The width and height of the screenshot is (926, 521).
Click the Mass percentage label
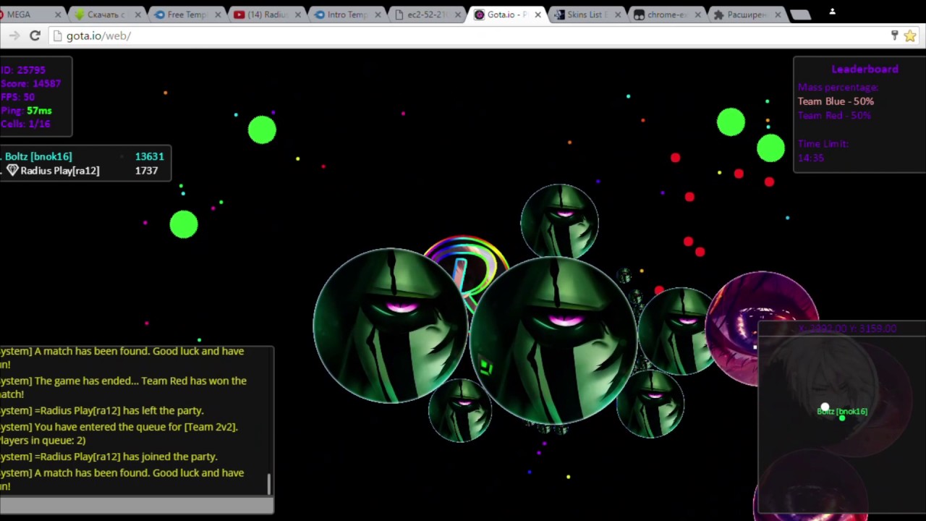pos(838,87)
